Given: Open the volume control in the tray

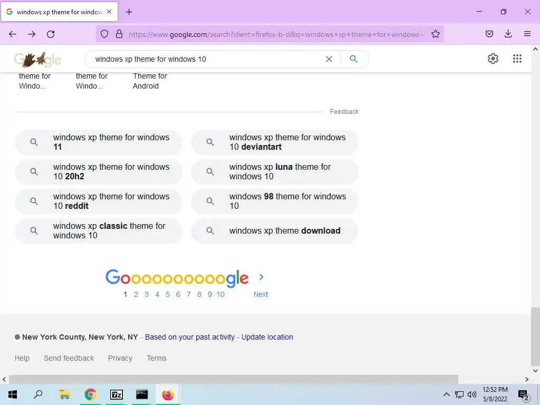Looking at the screenshot, I should click(472, 394).
